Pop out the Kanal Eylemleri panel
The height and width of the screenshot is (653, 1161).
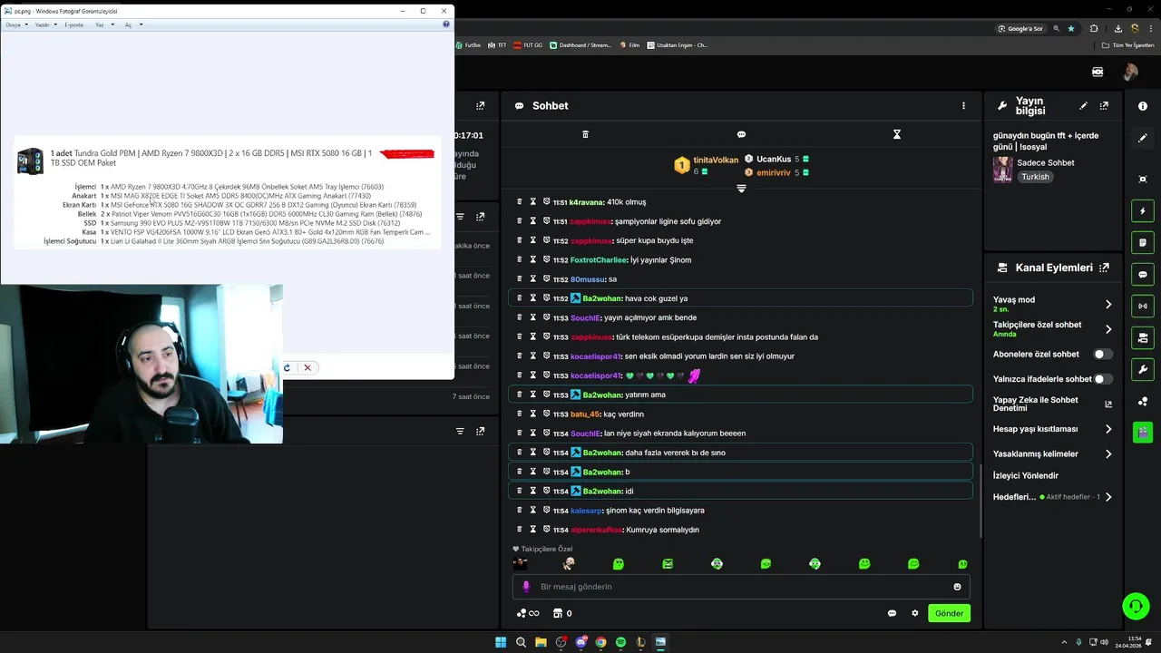[1104, 268]
